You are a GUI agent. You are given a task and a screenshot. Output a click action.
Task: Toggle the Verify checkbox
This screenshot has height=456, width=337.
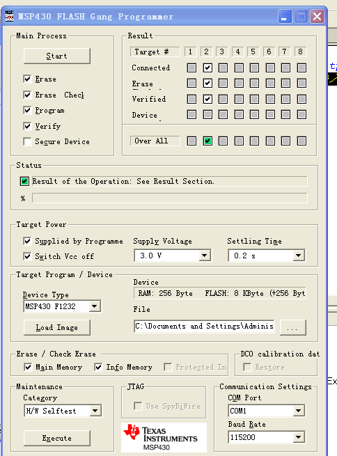click(27, 126)
